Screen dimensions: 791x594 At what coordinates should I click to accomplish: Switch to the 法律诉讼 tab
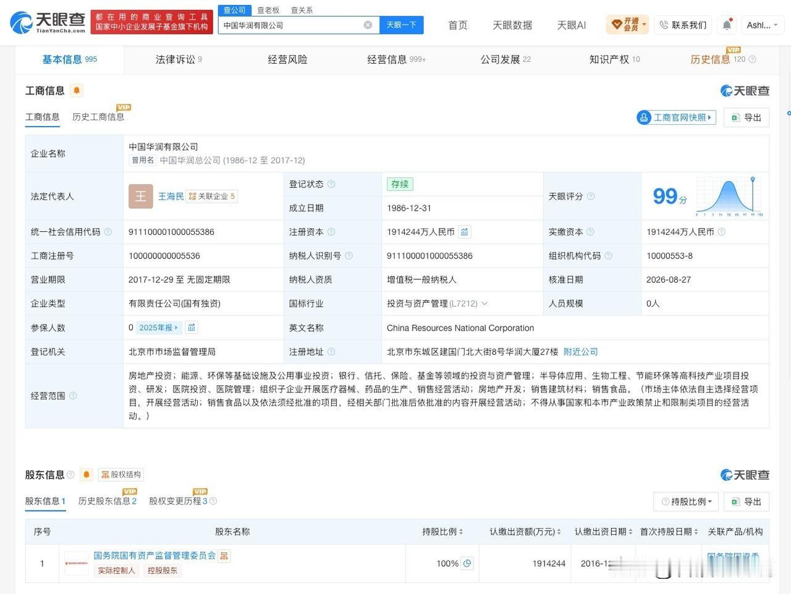click(x=179, y=60)
